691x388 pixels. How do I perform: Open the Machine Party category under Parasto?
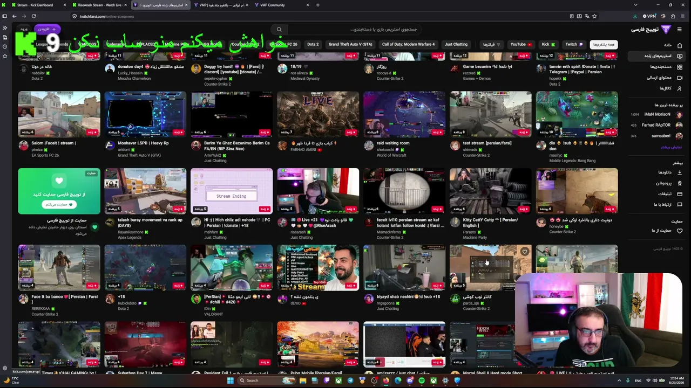tap(475, 238)
